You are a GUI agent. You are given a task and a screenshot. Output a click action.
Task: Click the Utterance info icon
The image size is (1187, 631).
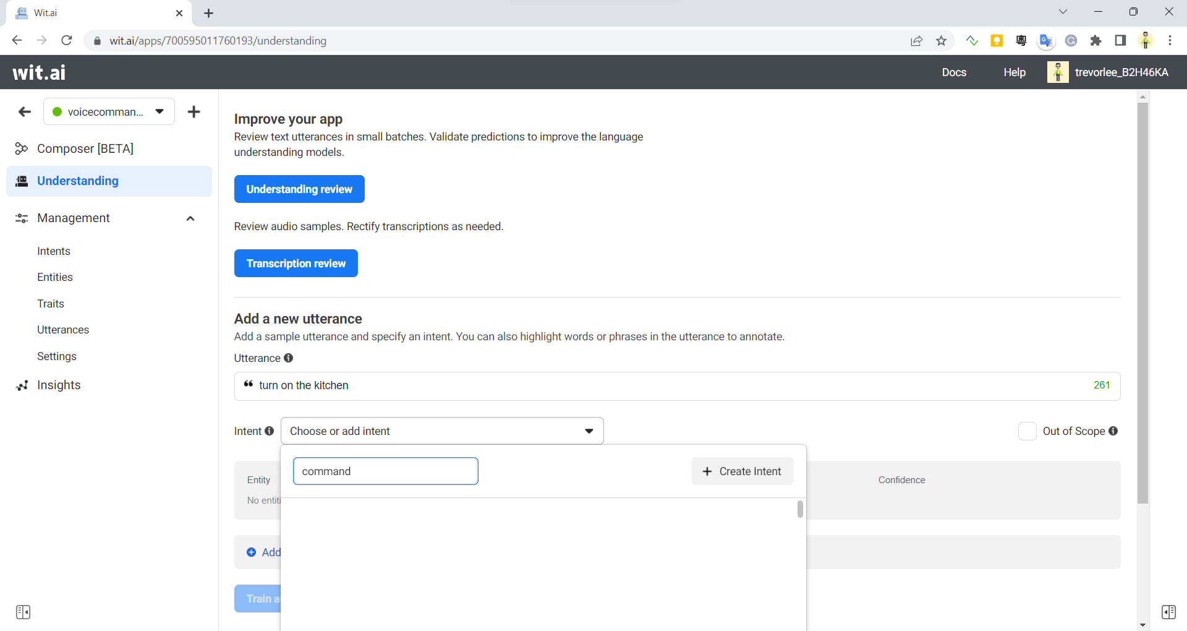tap(288, 358)
